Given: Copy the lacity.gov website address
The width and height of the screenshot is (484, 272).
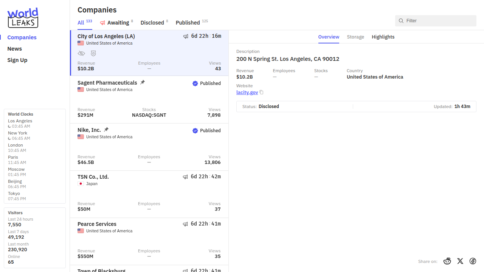Looking at the screenshot, I should coord(261,93).
